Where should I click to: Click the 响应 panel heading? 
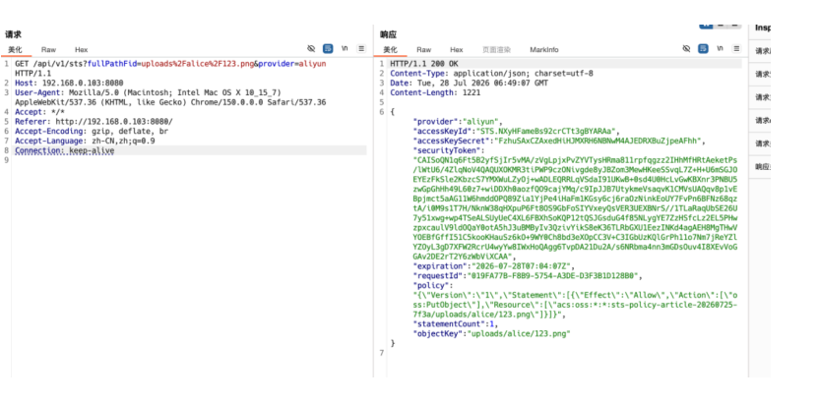pyautogui.click(x=388, y=34)
